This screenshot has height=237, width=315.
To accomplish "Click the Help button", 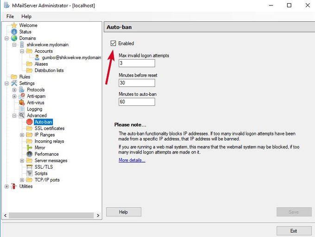I will [x=124, y=212].
